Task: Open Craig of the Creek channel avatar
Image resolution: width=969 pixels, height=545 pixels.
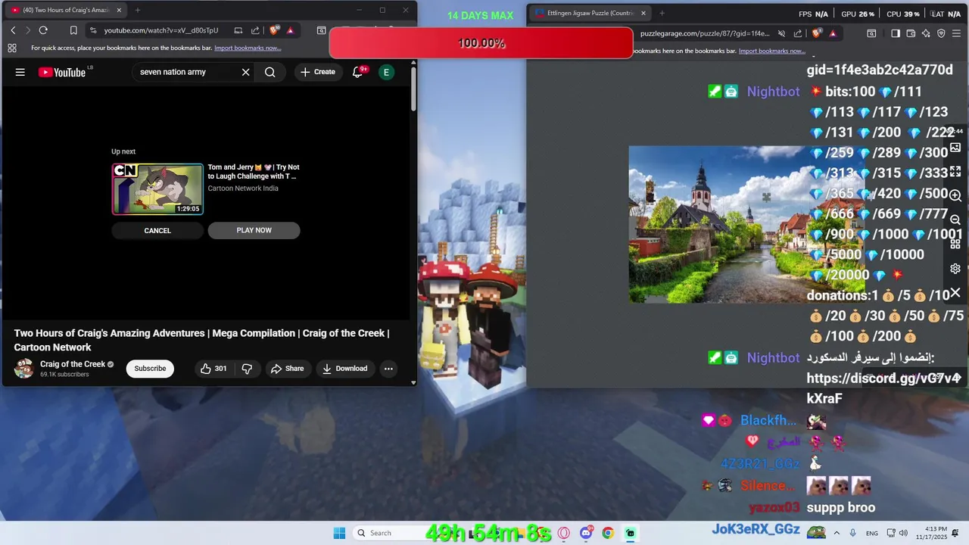Action: point(24,369)
